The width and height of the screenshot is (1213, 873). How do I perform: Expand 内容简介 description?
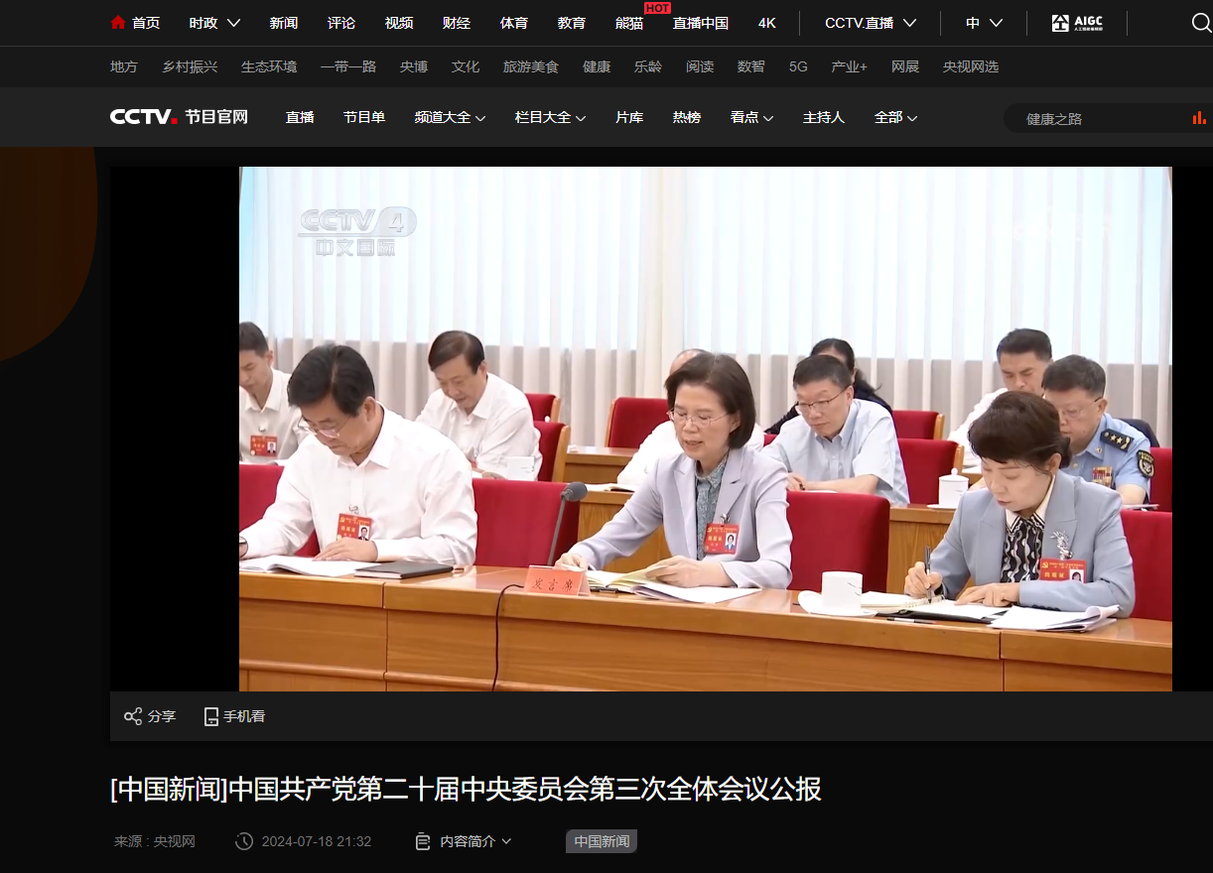coord(475,841)
